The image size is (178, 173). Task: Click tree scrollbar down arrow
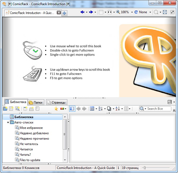[65, 160]
